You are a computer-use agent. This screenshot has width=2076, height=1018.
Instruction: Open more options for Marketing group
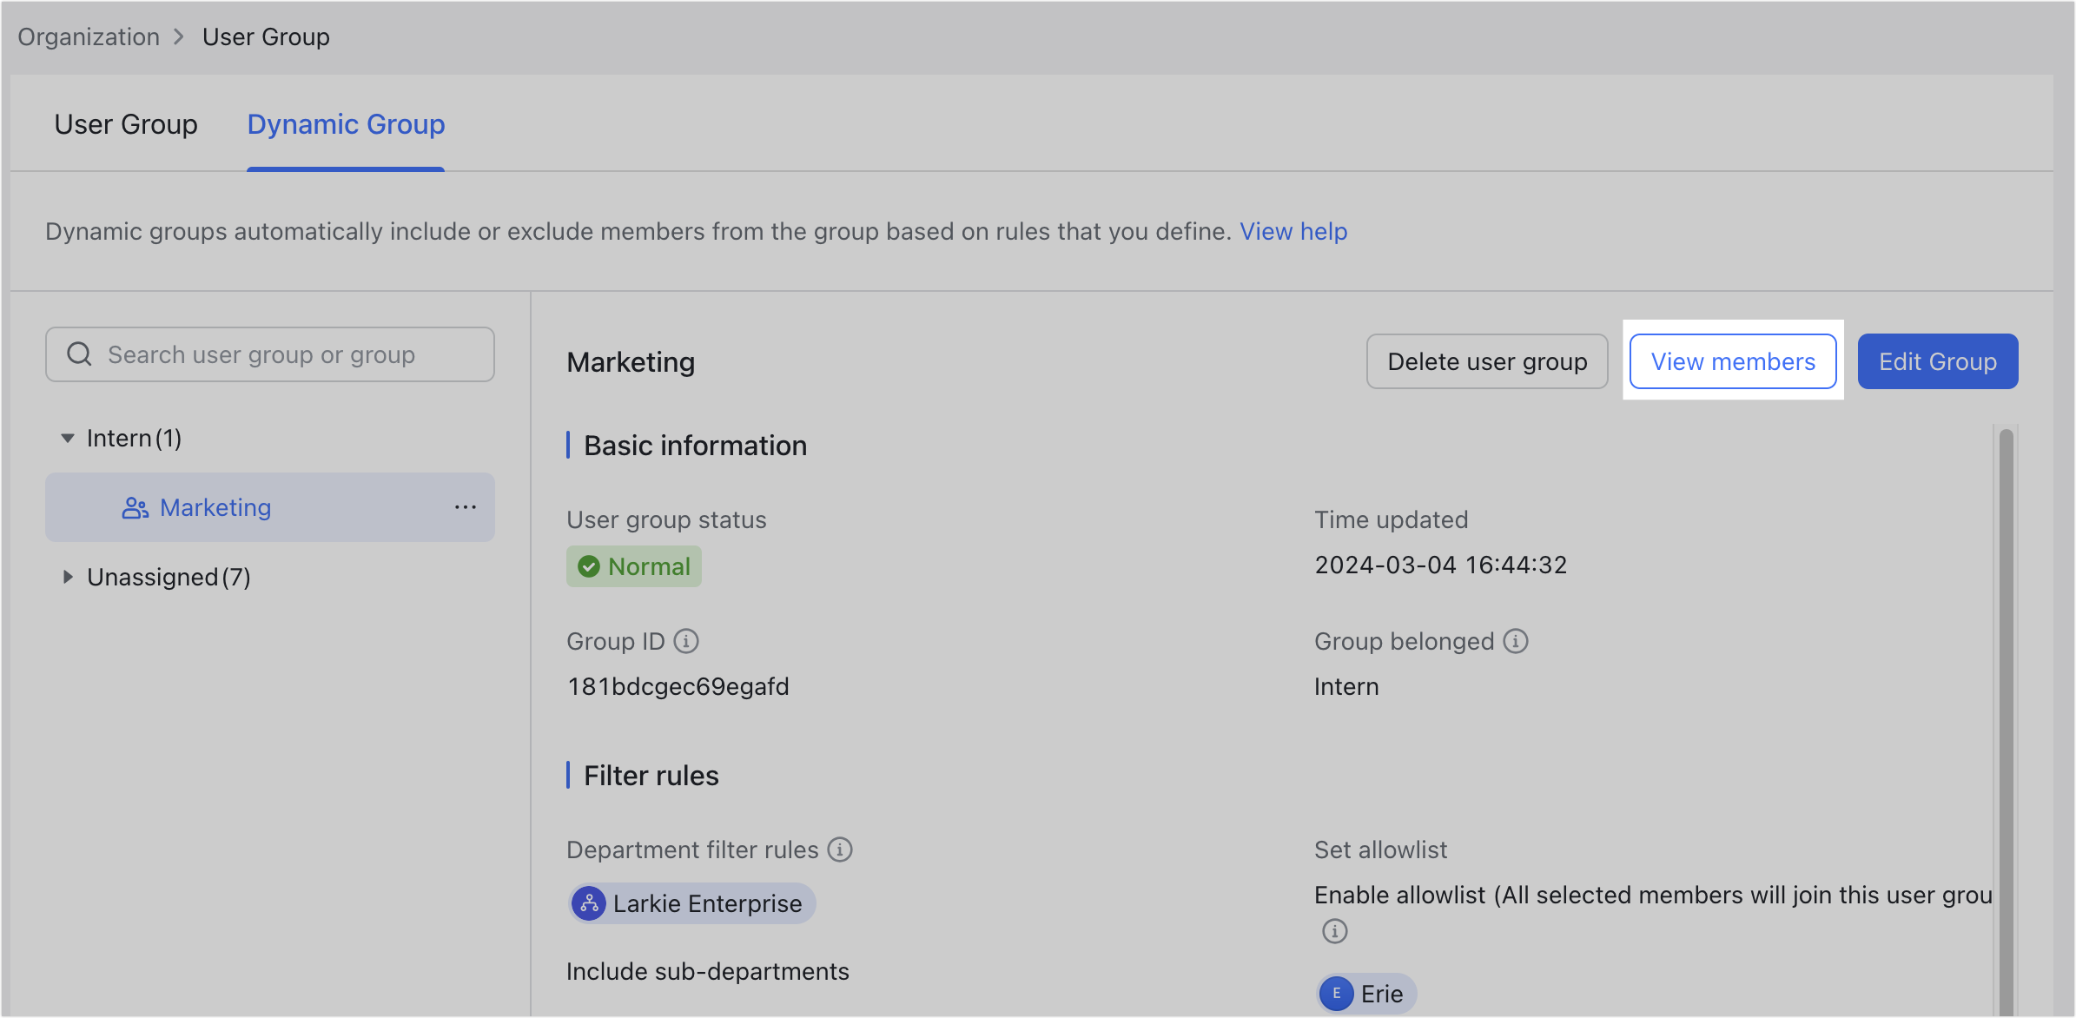point(466,507)
